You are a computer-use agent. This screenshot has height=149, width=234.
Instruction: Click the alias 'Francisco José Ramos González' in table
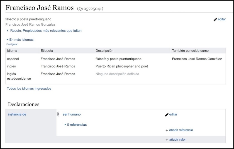[x=197, y=59]
